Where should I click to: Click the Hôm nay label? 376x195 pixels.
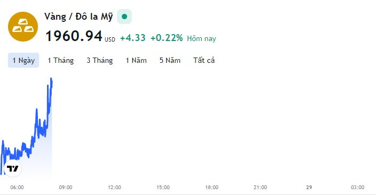[201, 38]
